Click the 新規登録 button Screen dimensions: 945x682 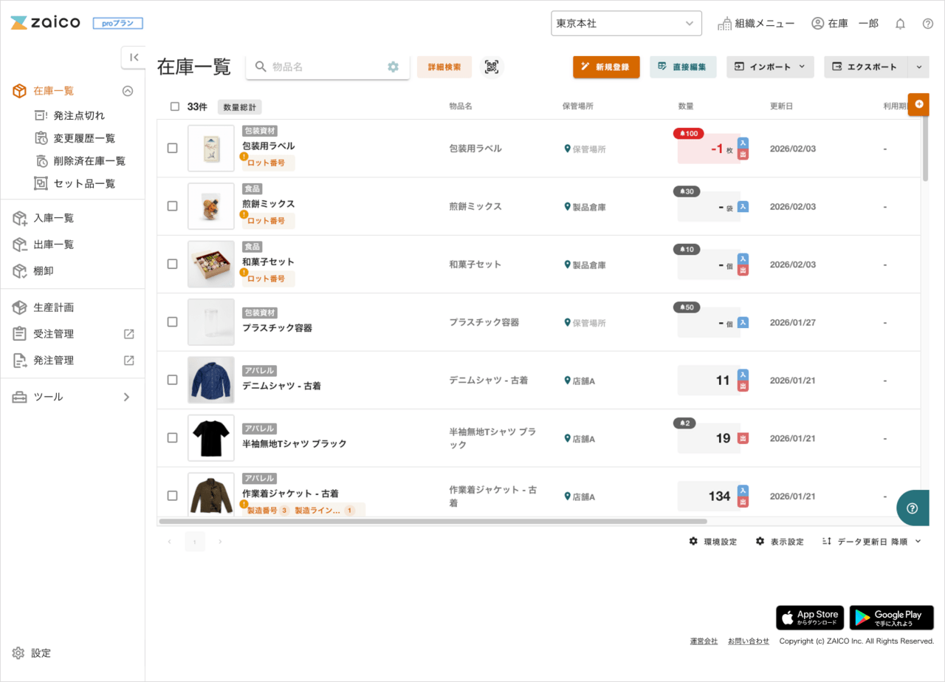click(606, 67)
